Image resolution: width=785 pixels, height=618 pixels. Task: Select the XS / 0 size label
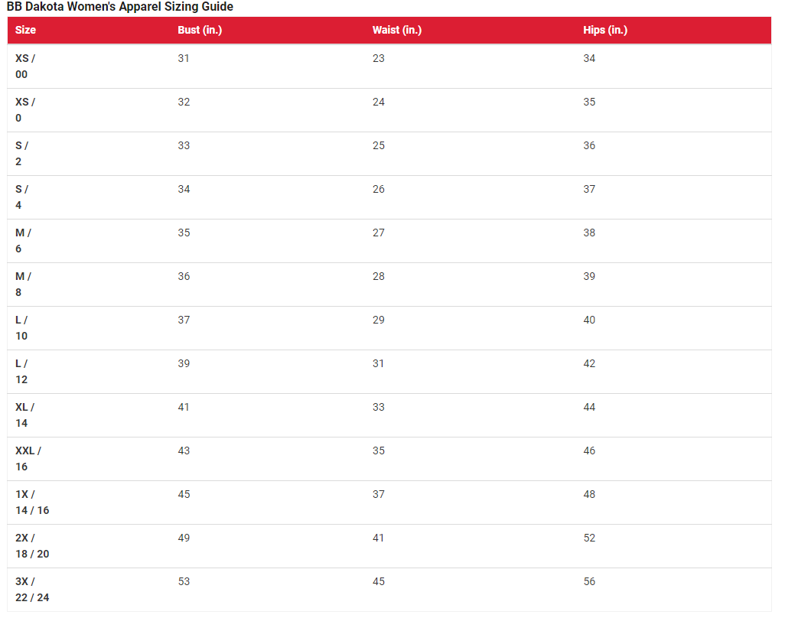tap(25, 109)
